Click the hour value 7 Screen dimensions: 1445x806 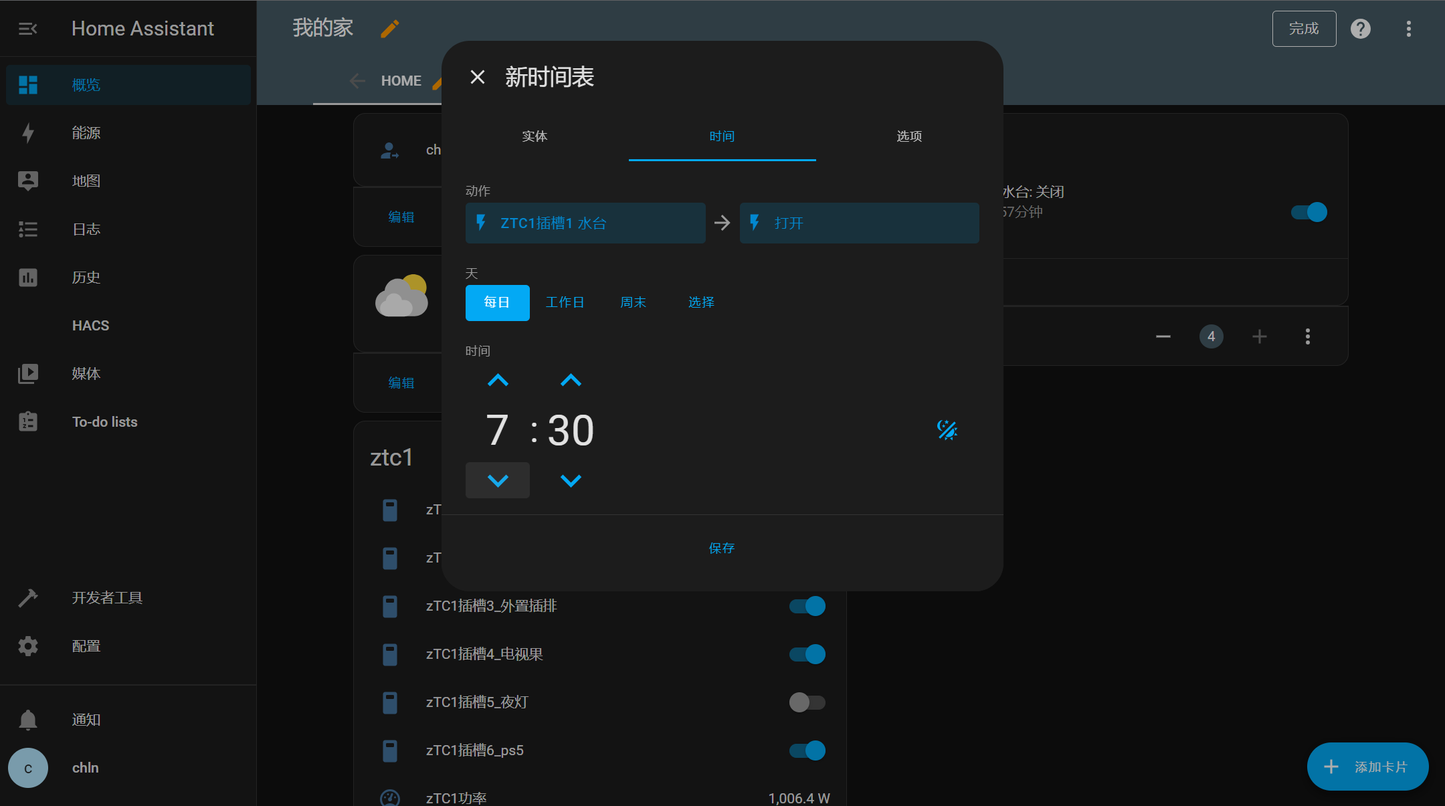point(497,430)
